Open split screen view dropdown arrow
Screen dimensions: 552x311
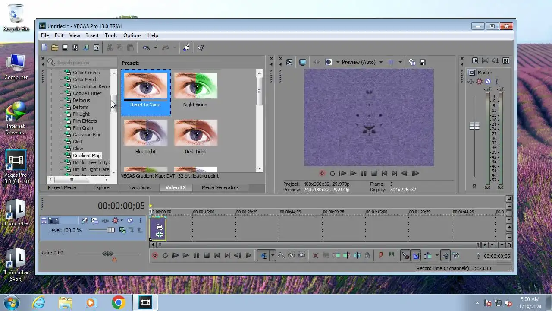tap(338, 62)
